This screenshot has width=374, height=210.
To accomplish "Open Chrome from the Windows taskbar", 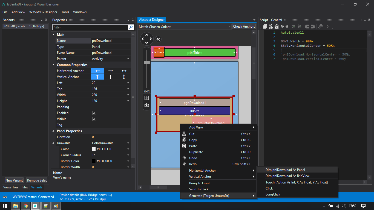I will (x=25, y=206).
